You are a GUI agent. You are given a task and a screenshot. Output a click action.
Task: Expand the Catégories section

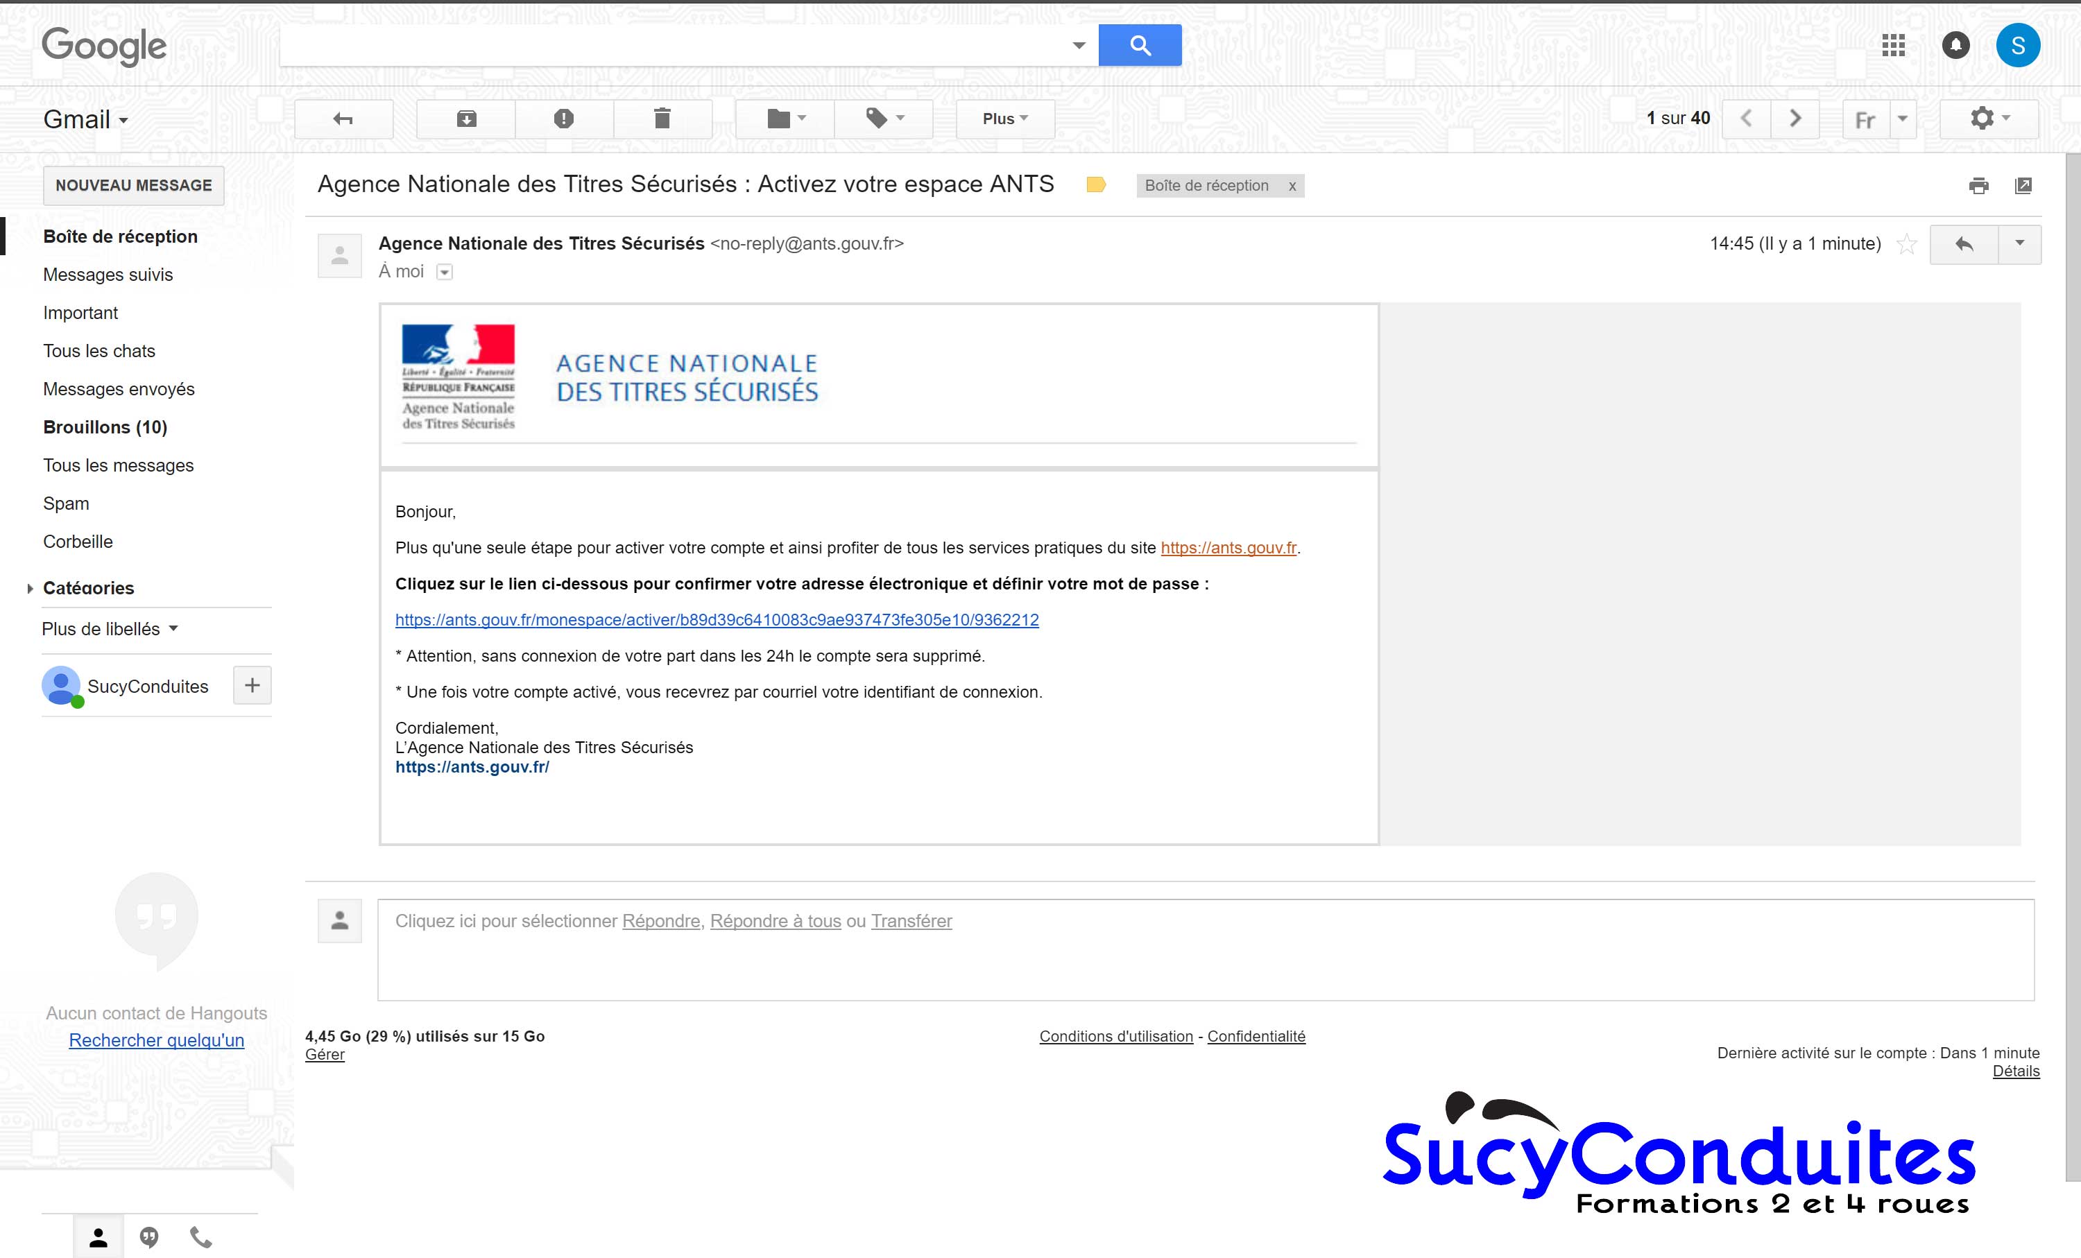(x=31, y=589)
